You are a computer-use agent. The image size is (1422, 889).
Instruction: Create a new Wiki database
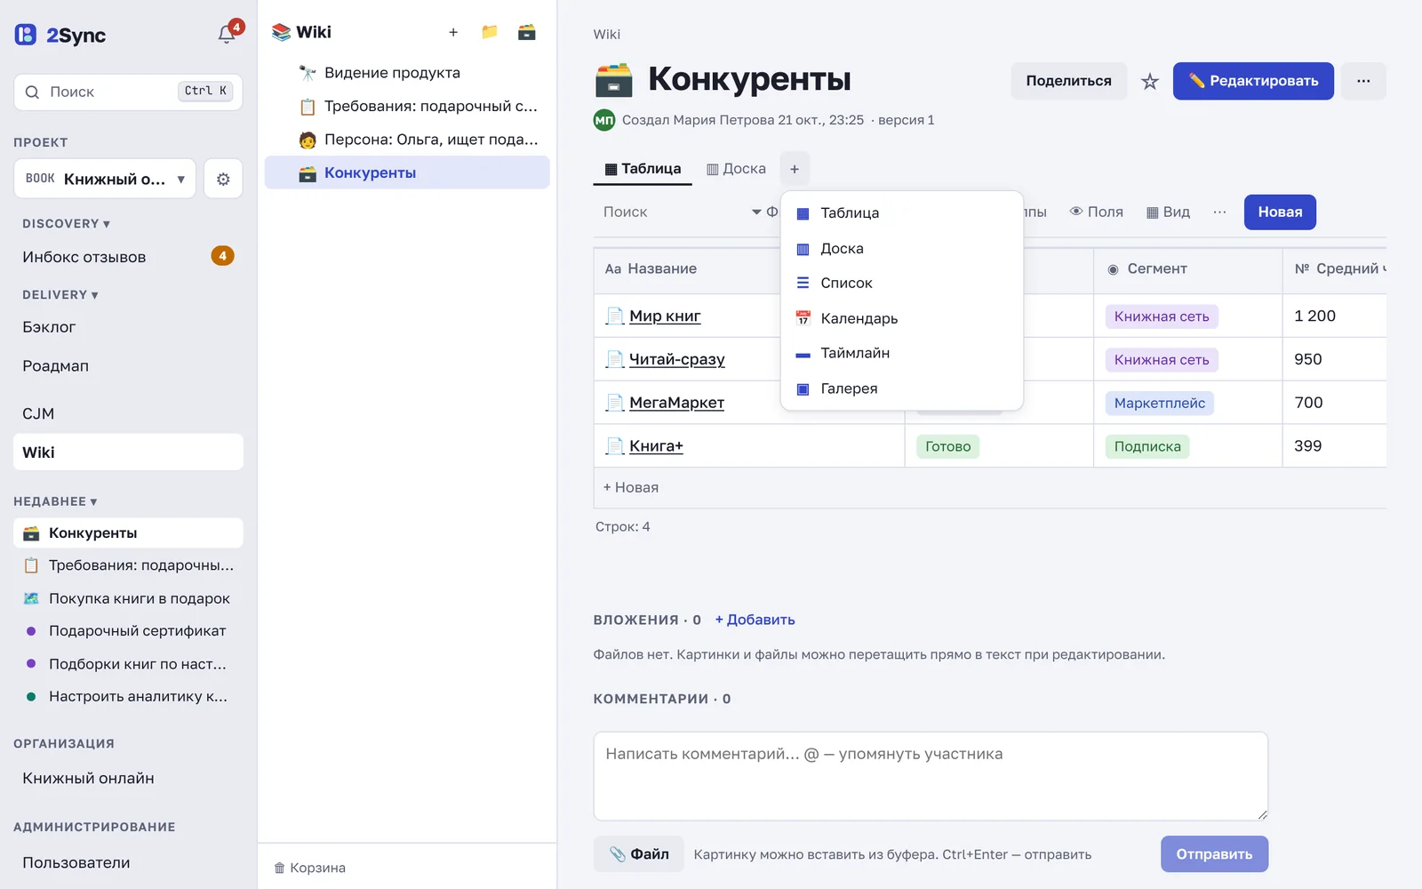[x=527, y=32]
